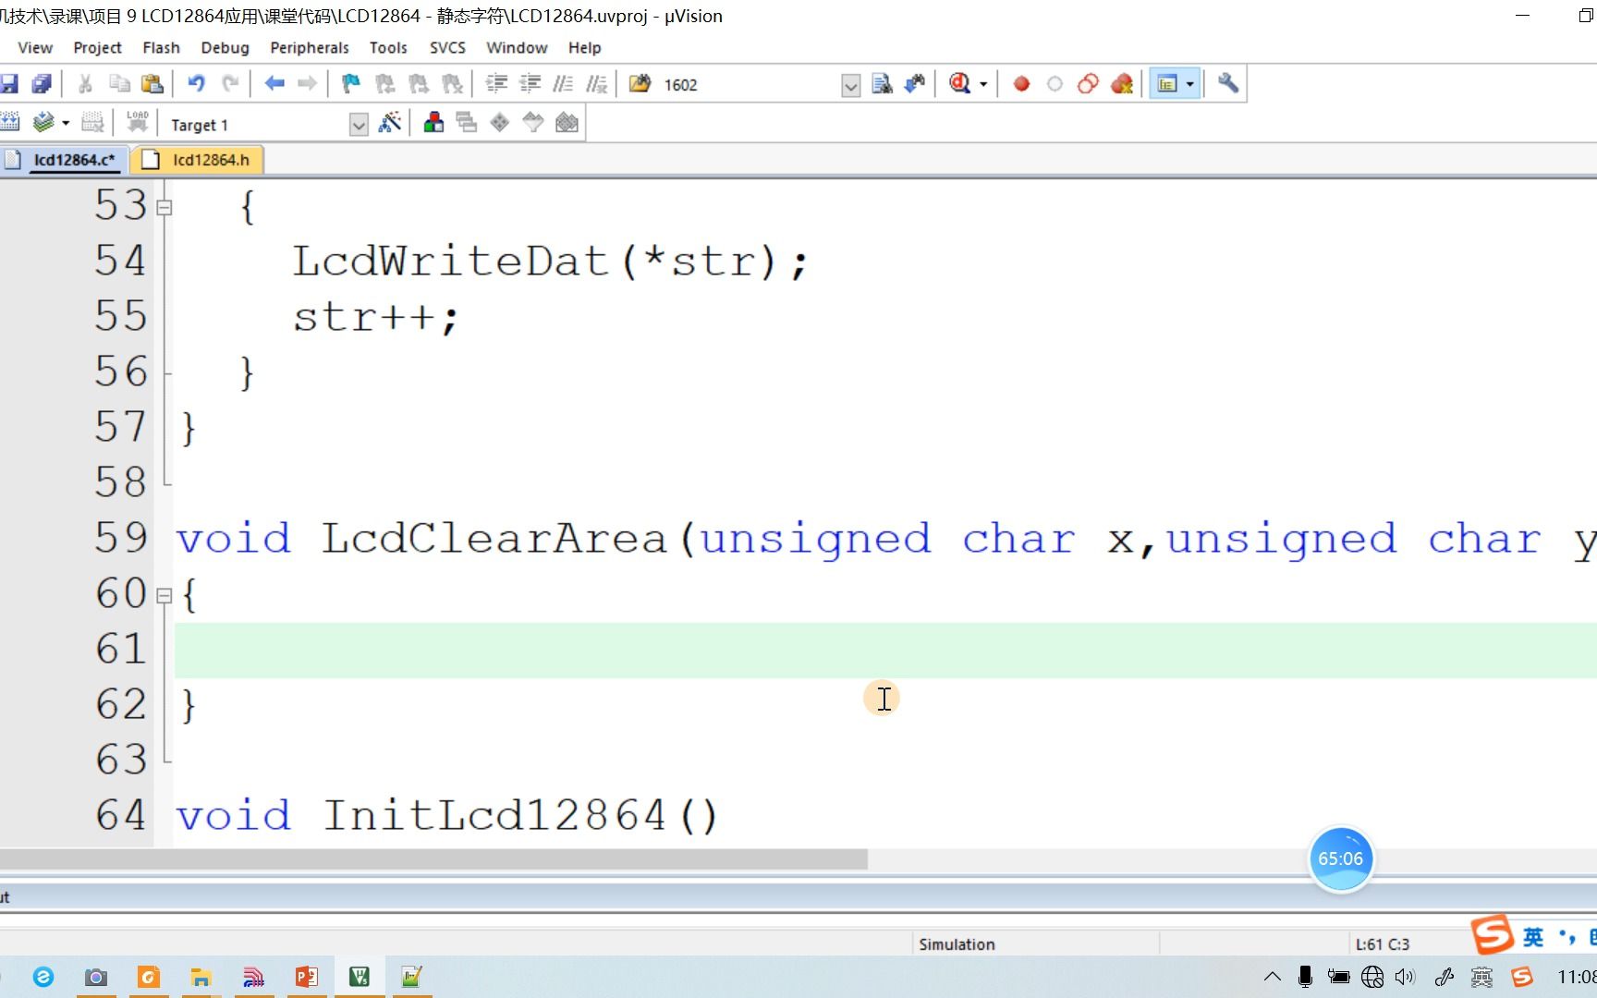Screen dimensions: 1597x998
Task: Unindent the selected lines
Action: coord(530,84)
